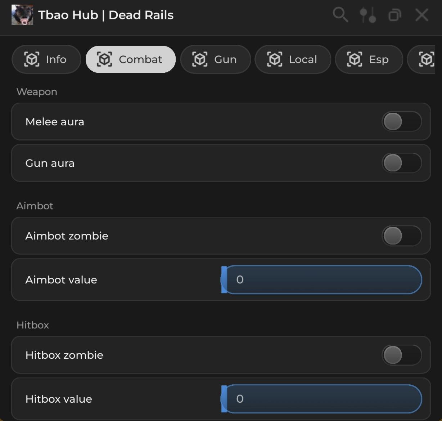This screenshot has width=442, height=421.
Task: Click the cube icon on Info tab
Action: (32, 59)
